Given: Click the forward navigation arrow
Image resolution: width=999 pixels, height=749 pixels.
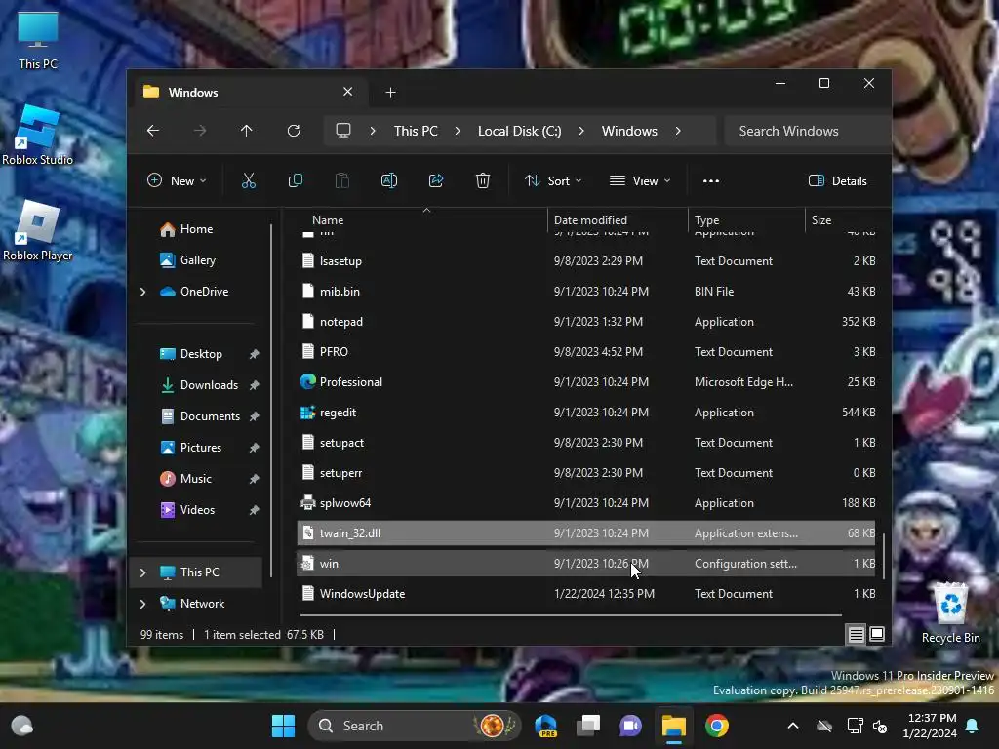Looking at the screenshot, I should (200, 131).
